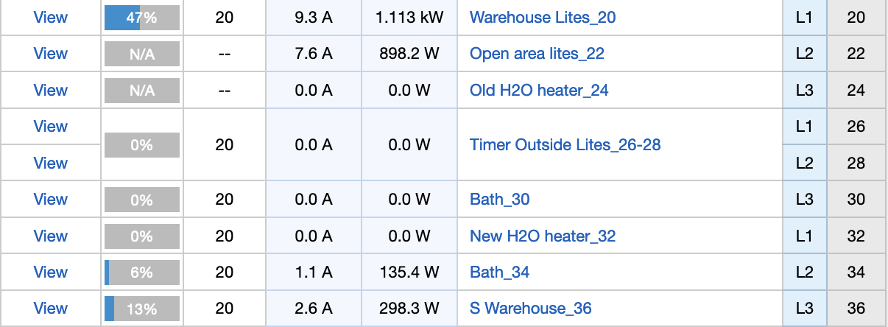The width and height of the screenshot is (888, 327).
Task: Open the S Warehouse_36 circuit link
Action: click(530, 309)
